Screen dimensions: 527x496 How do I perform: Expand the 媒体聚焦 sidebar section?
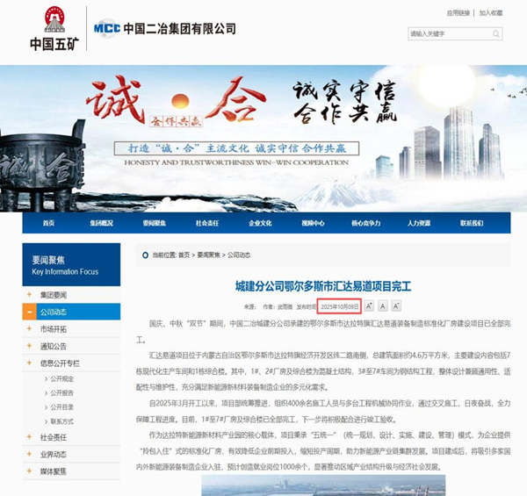(29, 471)
